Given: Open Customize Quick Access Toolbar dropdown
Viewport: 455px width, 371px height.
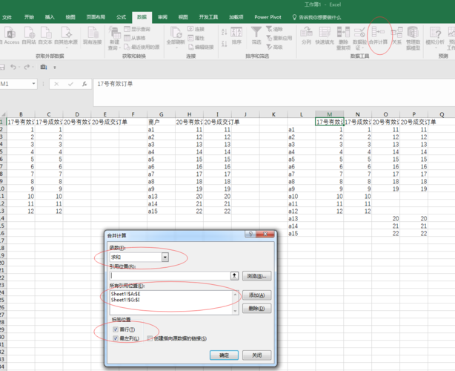Looking at the screenshot, I should coord(55,68).
